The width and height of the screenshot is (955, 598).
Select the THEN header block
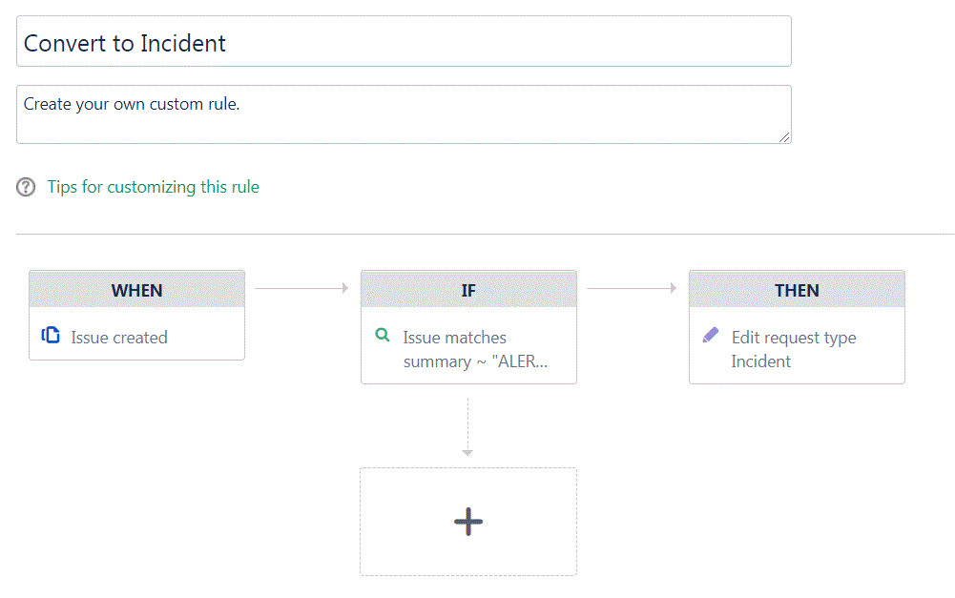pos(797,289)
